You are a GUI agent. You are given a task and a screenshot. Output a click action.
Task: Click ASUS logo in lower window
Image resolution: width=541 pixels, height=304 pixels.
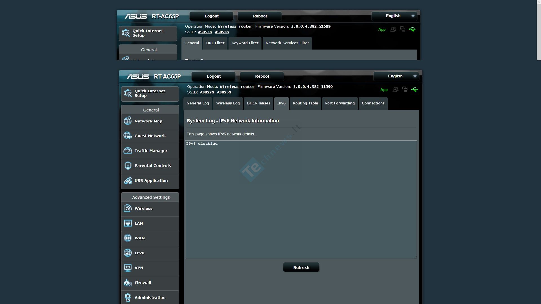[x=138, y=77]
